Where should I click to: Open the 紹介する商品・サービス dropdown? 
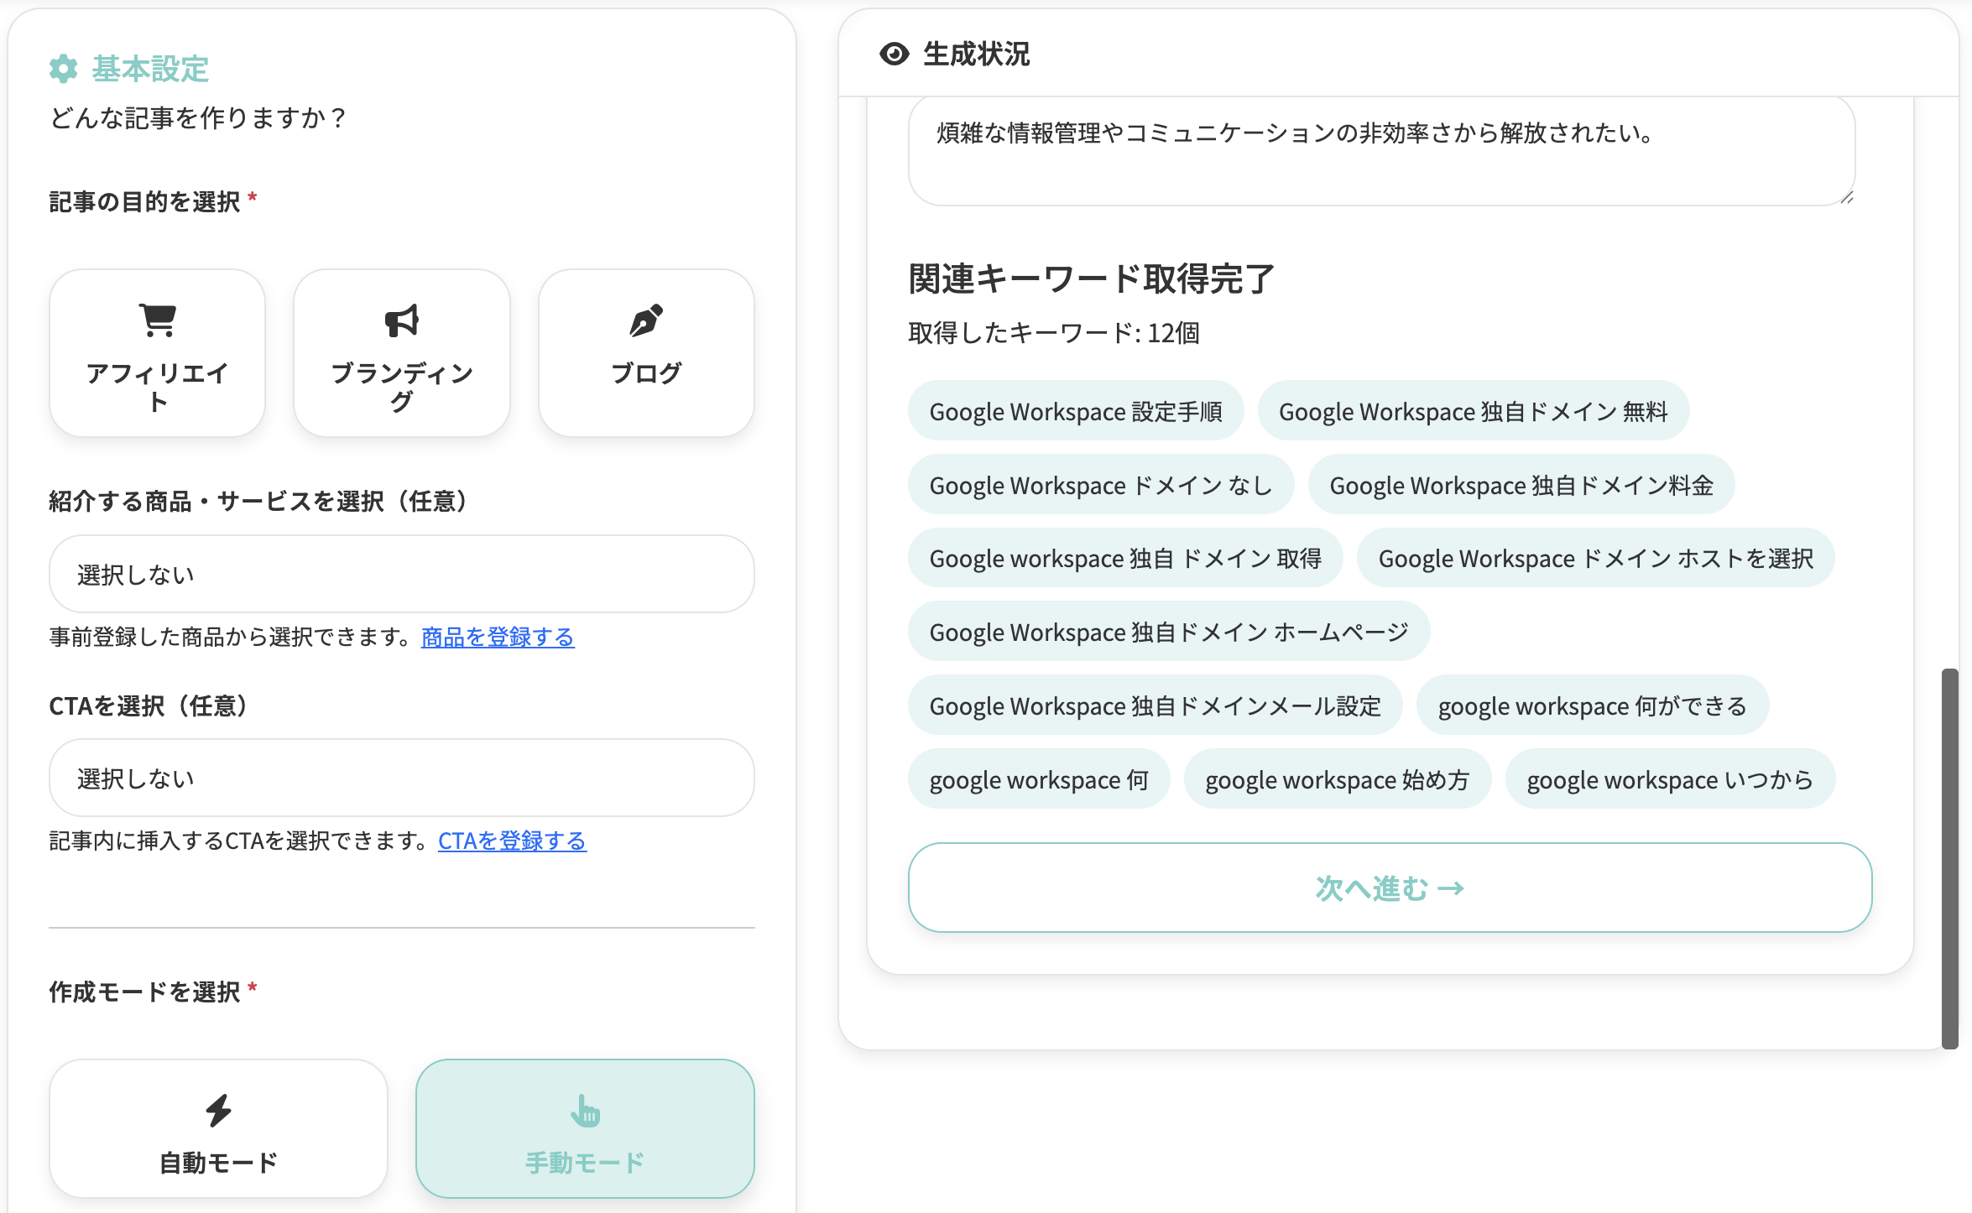(x=401, y=575)
